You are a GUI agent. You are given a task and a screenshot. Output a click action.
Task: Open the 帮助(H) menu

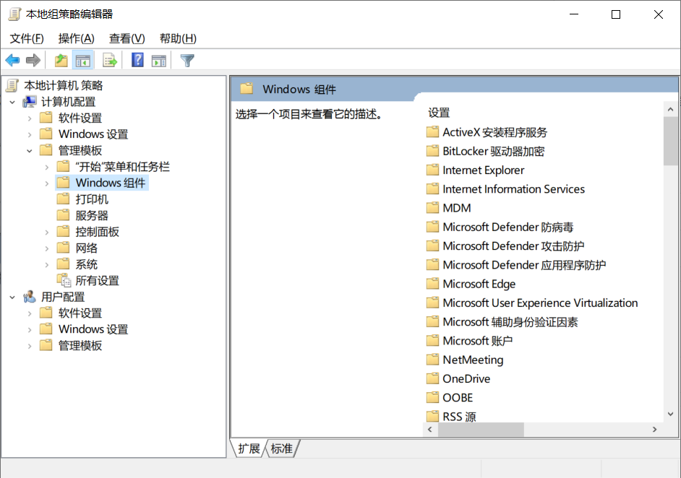click(178, 38)
